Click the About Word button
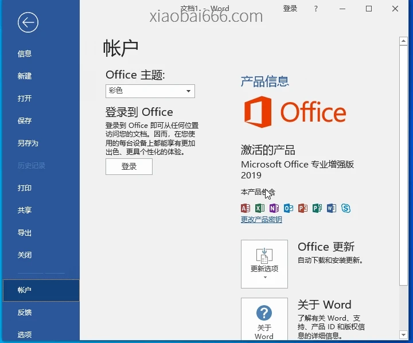Screen dimensions: 413x343 (264, 319)
